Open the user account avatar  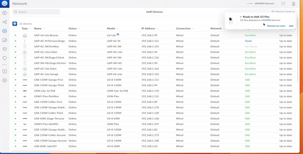(293, 4)
